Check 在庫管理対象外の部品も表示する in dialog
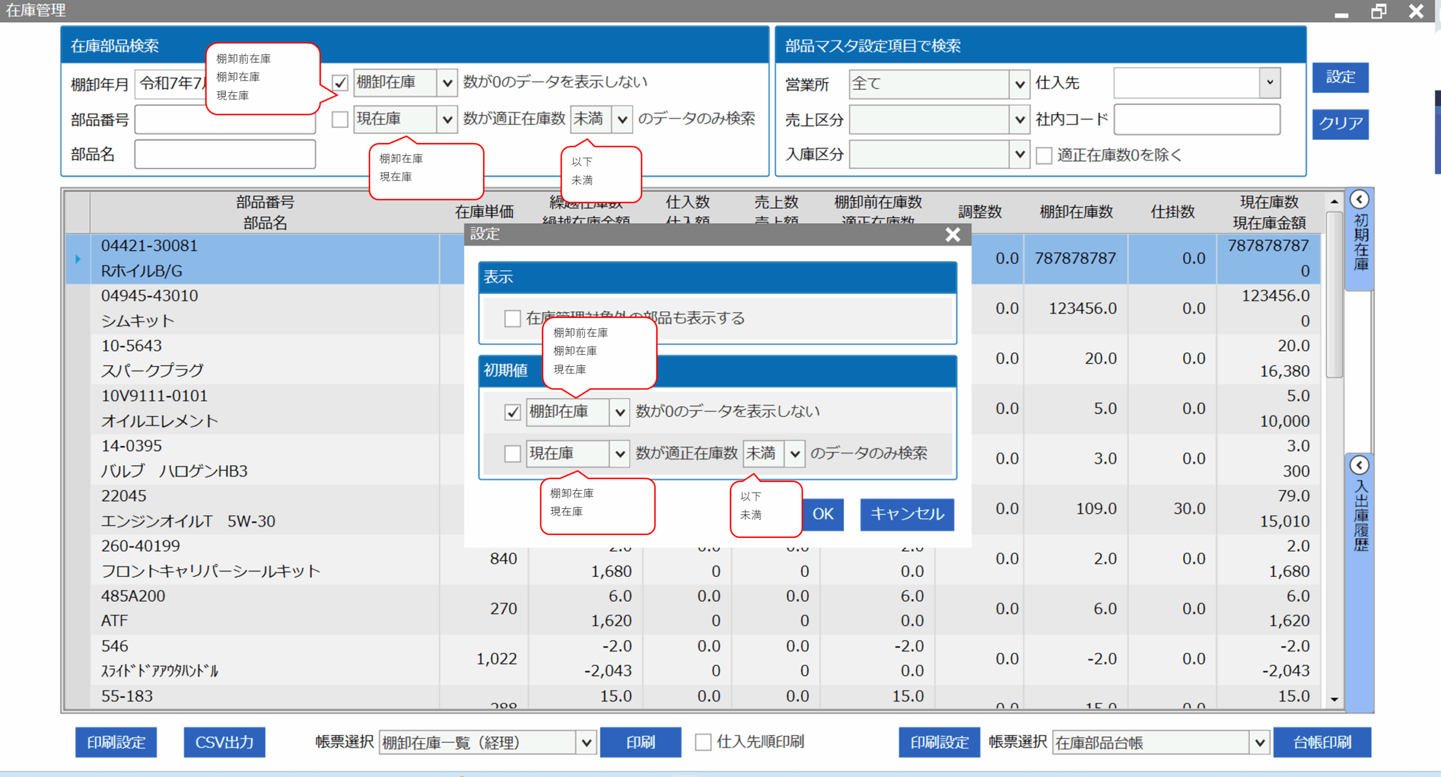Image resolution: width=1441 pixels, height=777 pixels. click(x=512, y=318)
